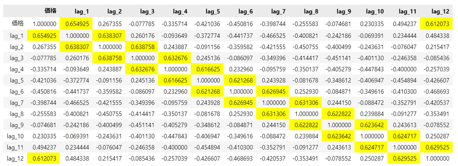458x166 pixels.
Task: Select the lag_10 column header
Action: (x=375, y=11)
